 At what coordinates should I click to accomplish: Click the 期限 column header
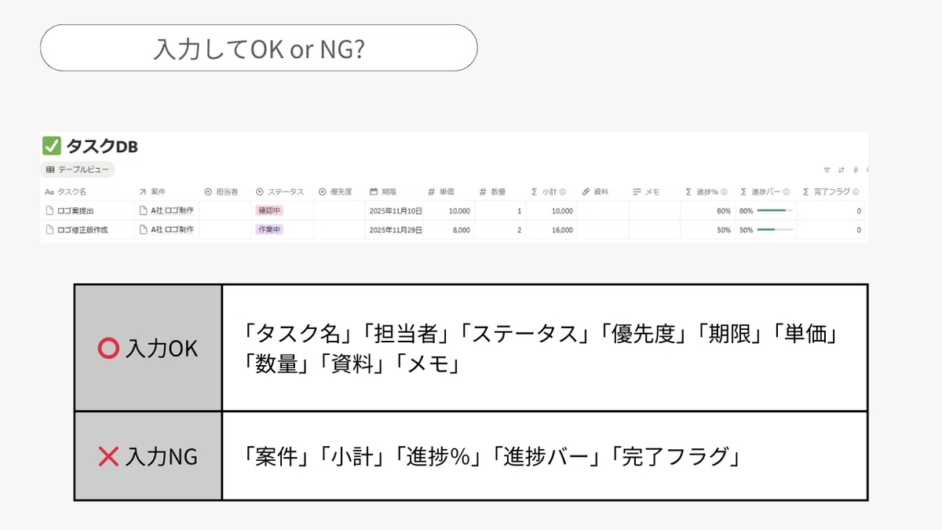(x=383, y=192)
